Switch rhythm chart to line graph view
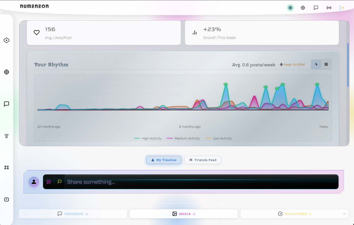This screenshot has width=354, height=225. coord(316,64)
